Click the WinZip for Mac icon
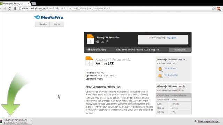The image size is (223, 125). (160, 76)
